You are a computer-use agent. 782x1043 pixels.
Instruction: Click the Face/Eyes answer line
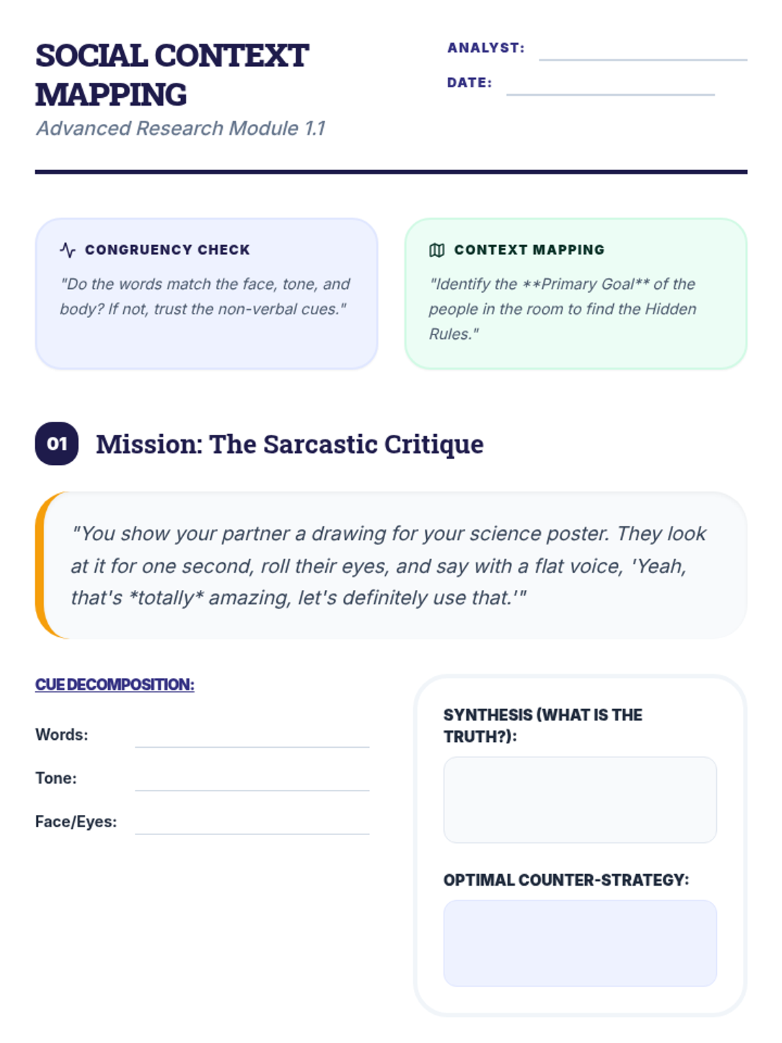pyautogui.click(x=252, y=823)
